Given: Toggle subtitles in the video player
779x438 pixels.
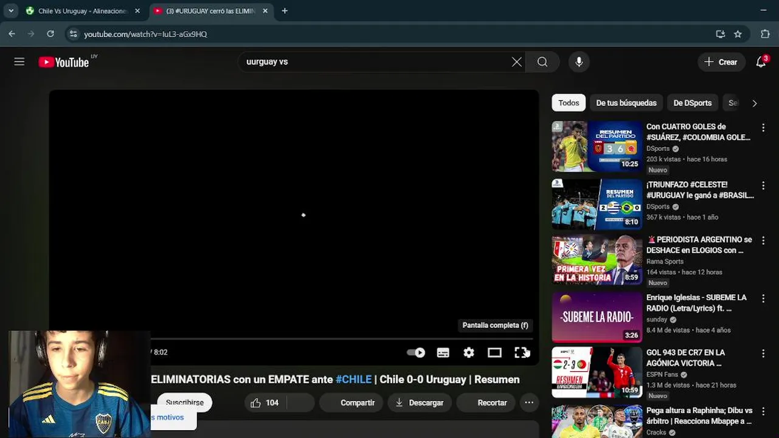Looking at the screenshot, I should click(443, 352).
